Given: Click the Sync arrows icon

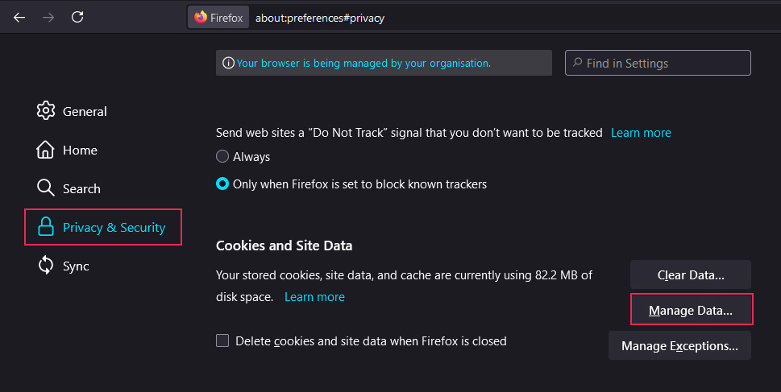Looking at the screenshot, I should pyautogui.click(x=46, y=266).
